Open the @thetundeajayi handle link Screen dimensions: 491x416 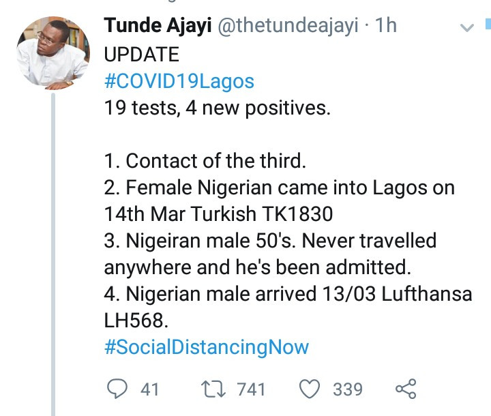(x=288, y=27)
